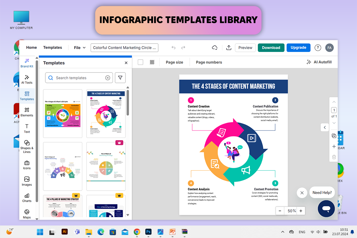
Task: Clear the template search field
Action: (x=108, y=78)
